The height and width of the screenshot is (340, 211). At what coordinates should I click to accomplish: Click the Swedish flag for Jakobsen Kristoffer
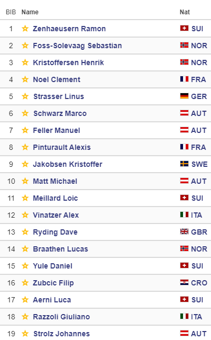coord(184,164)
